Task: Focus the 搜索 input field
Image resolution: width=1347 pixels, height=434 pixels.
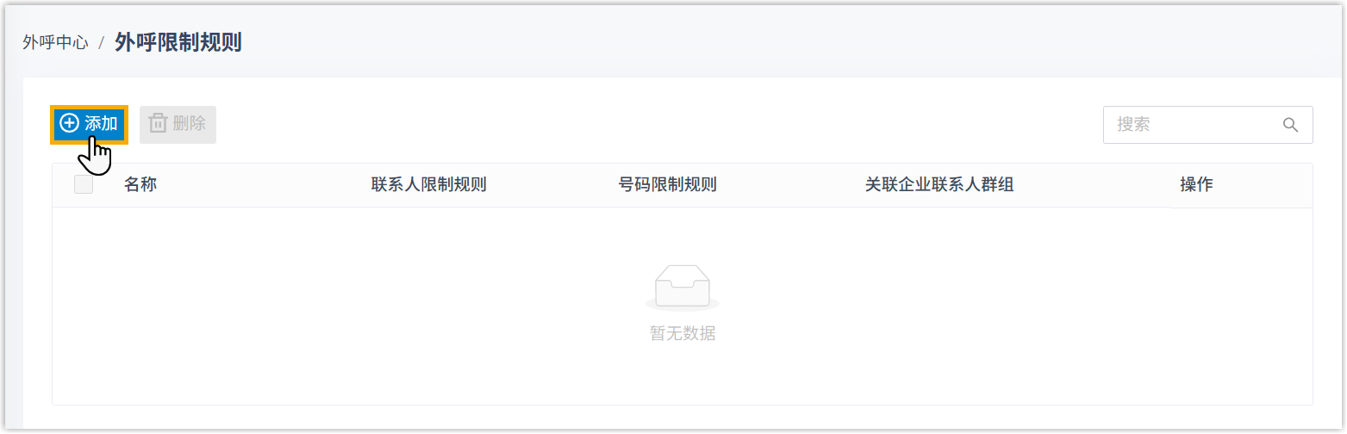Action: (1189, 125)
